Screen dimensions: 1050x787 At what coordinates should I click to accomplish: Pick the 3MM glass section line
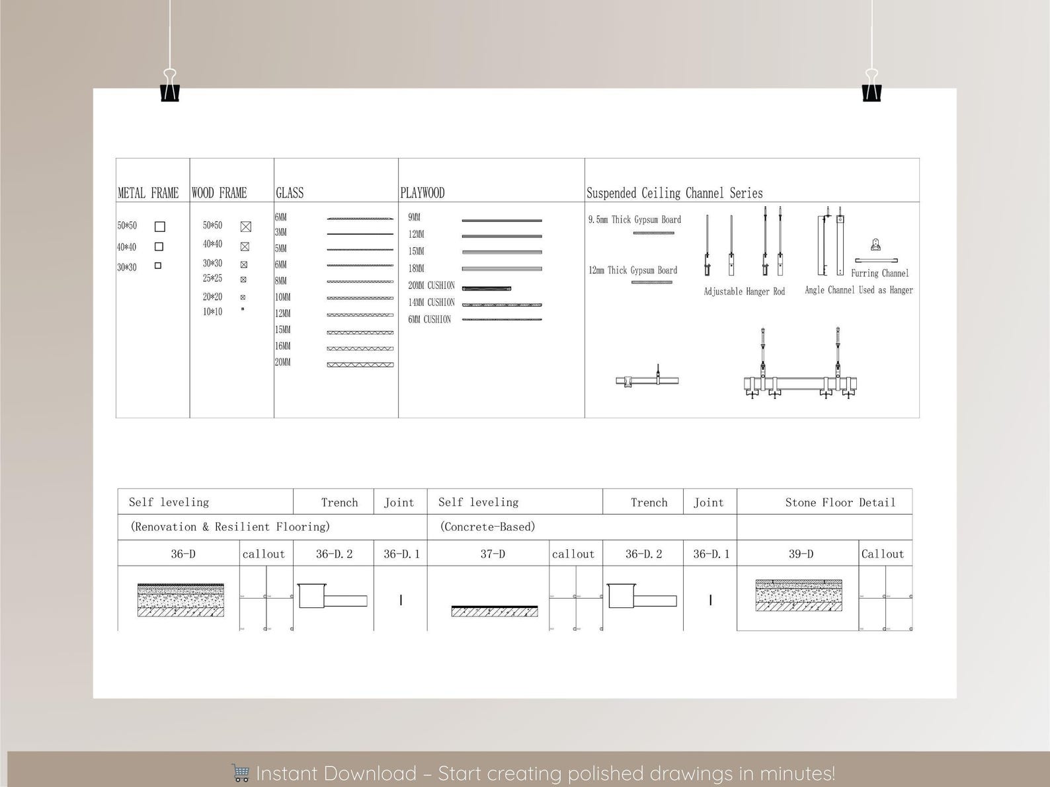[360, 234]
